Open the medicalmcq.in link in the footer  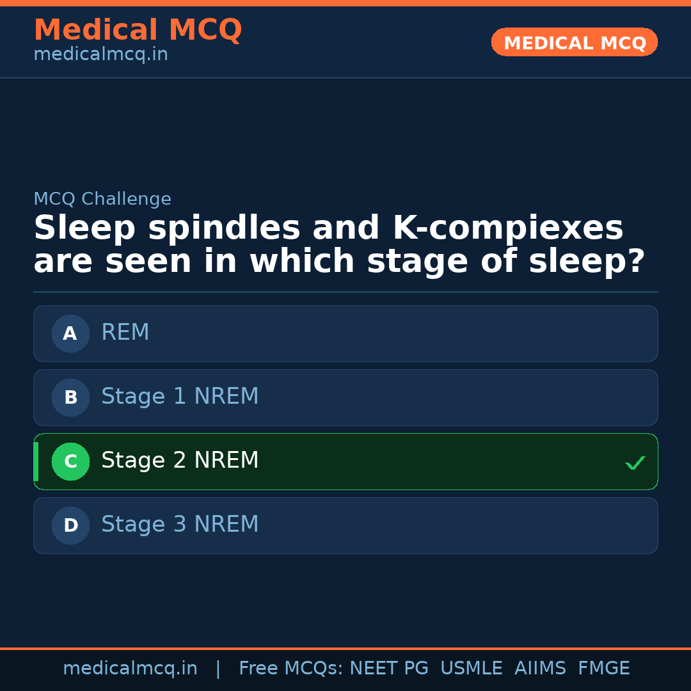tap(130, 669)
